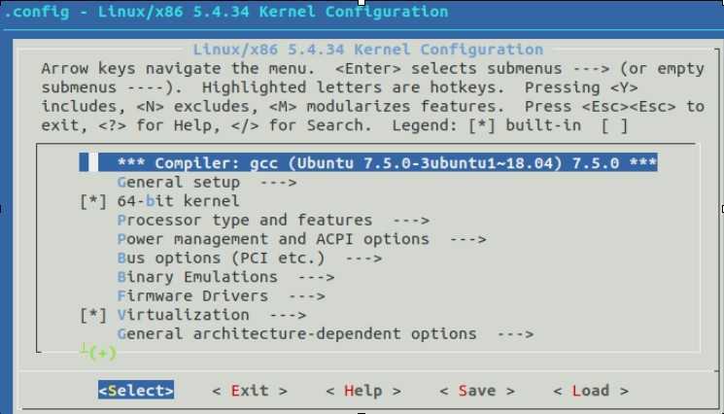Click the < Save > button
Screen dimensions: 724x414
[x=477, y=391]
